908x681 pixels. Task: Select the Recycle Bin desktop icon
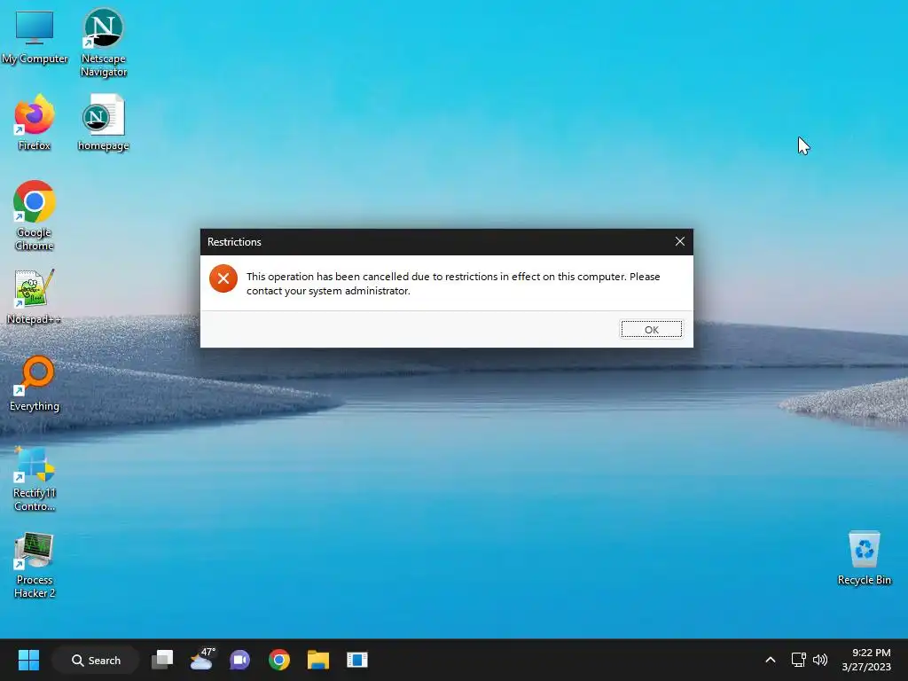click(864, 559)
